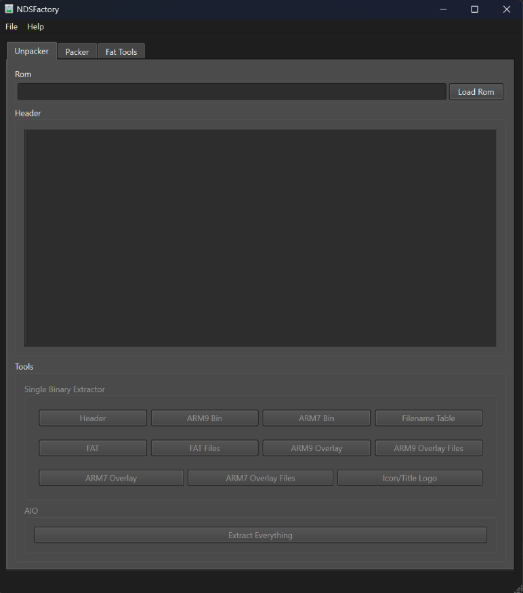This screenshot has width=523, height=593.
Task: Open the Help menu
Action: point(35,26)
